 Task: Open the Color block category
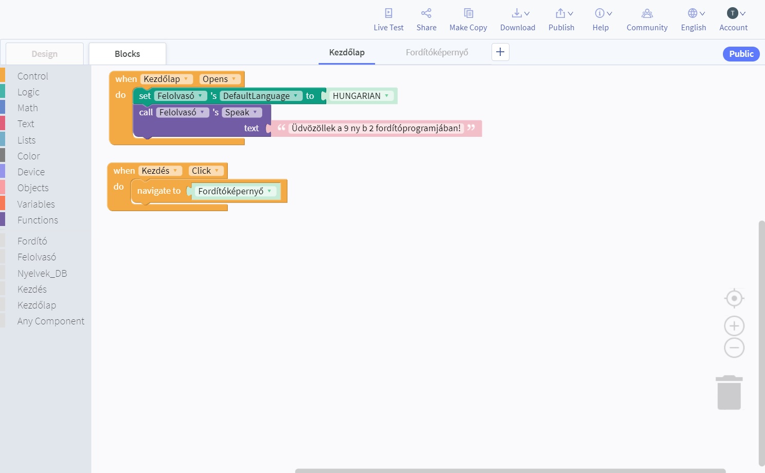29,156
